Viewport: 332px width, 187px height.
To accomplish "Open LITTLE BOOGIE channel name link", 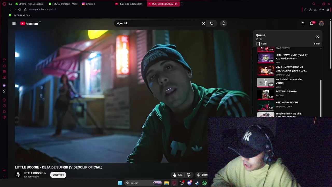I will click(x=33, y=173).
